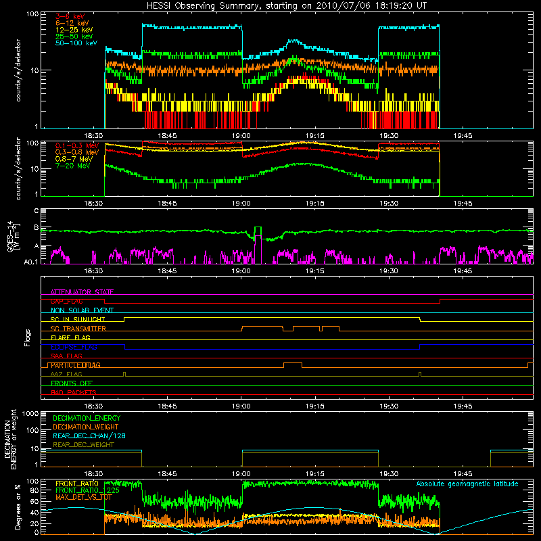Click the 19:45 tick label under the decimation panel

tap(463, 474)
